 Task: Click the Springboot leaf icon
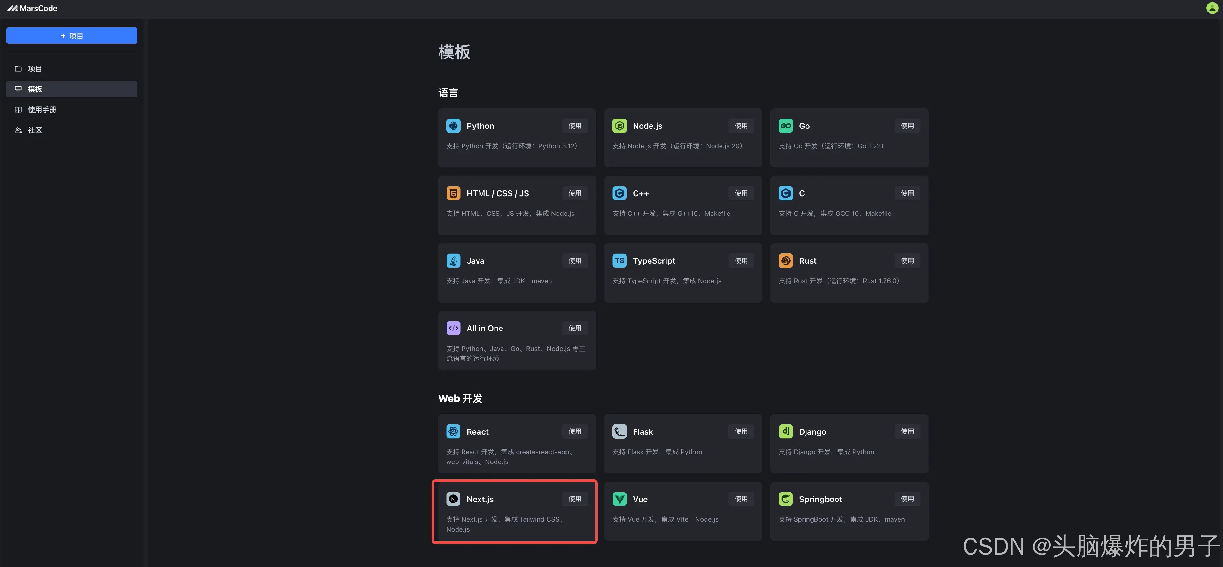click(x=785, y=499)
